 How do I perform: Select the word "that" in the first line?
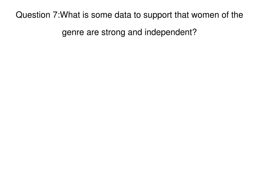click(182, 15)
